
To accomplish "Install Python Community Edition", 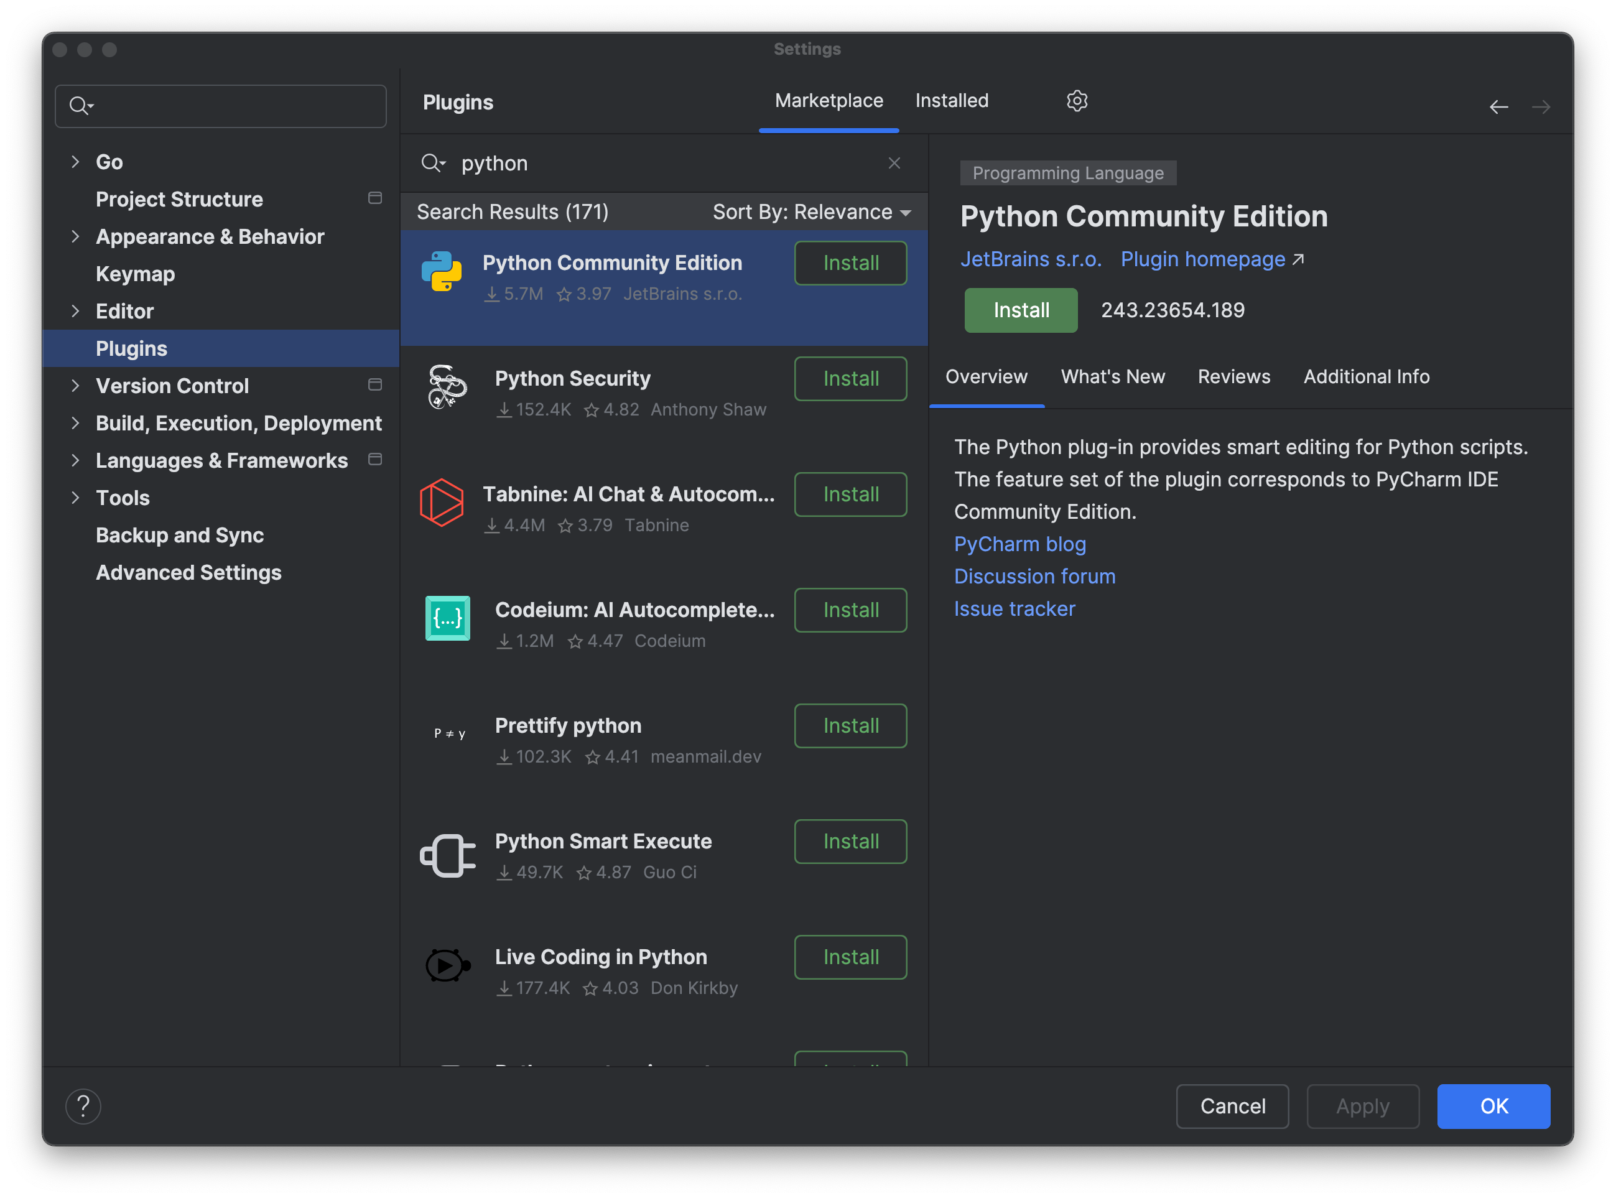I will click(x=1020, y=310).
